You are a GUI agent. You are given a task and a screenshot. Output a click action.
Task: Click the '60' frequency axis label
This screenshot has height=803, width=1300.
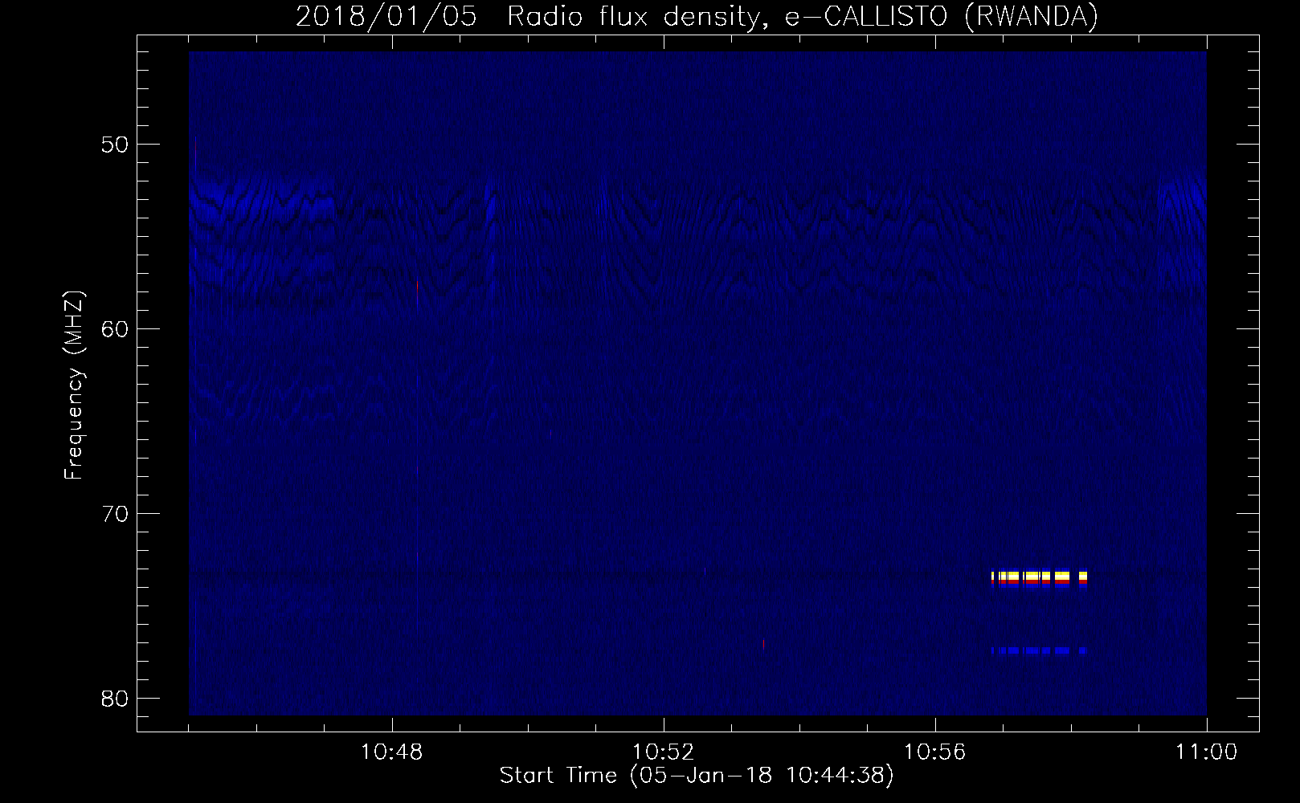(x=116, y=329)
